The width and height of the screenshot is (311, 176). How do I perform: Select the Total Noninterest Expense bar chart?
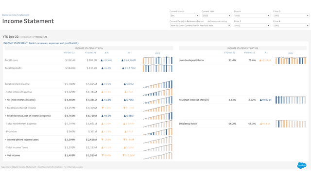click(x=157, y=124)
